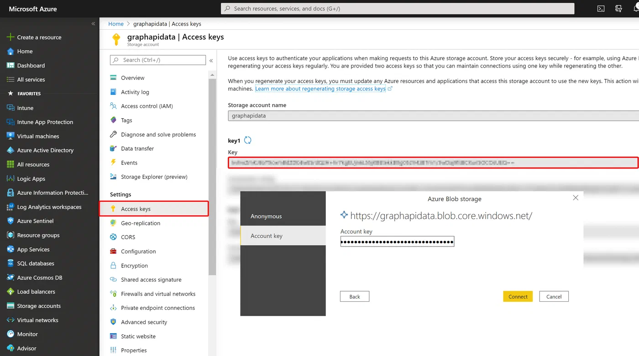Open Firewalls and virtual networks
Image resolution: width=639 pixels, height=356 pixels.
[158, 294]
